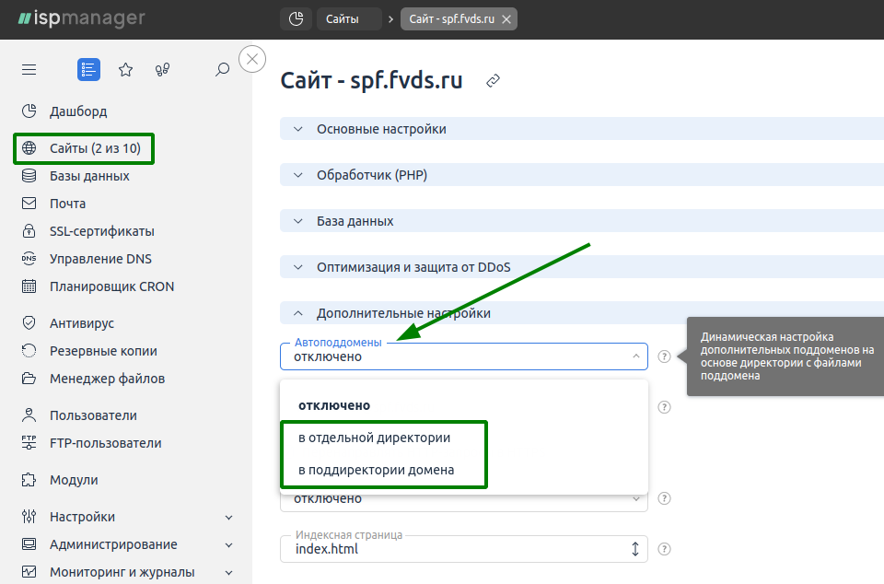884x584 pixels.
Task: Click the dashboard pie icon in top bar
Action: click(296, 19)
